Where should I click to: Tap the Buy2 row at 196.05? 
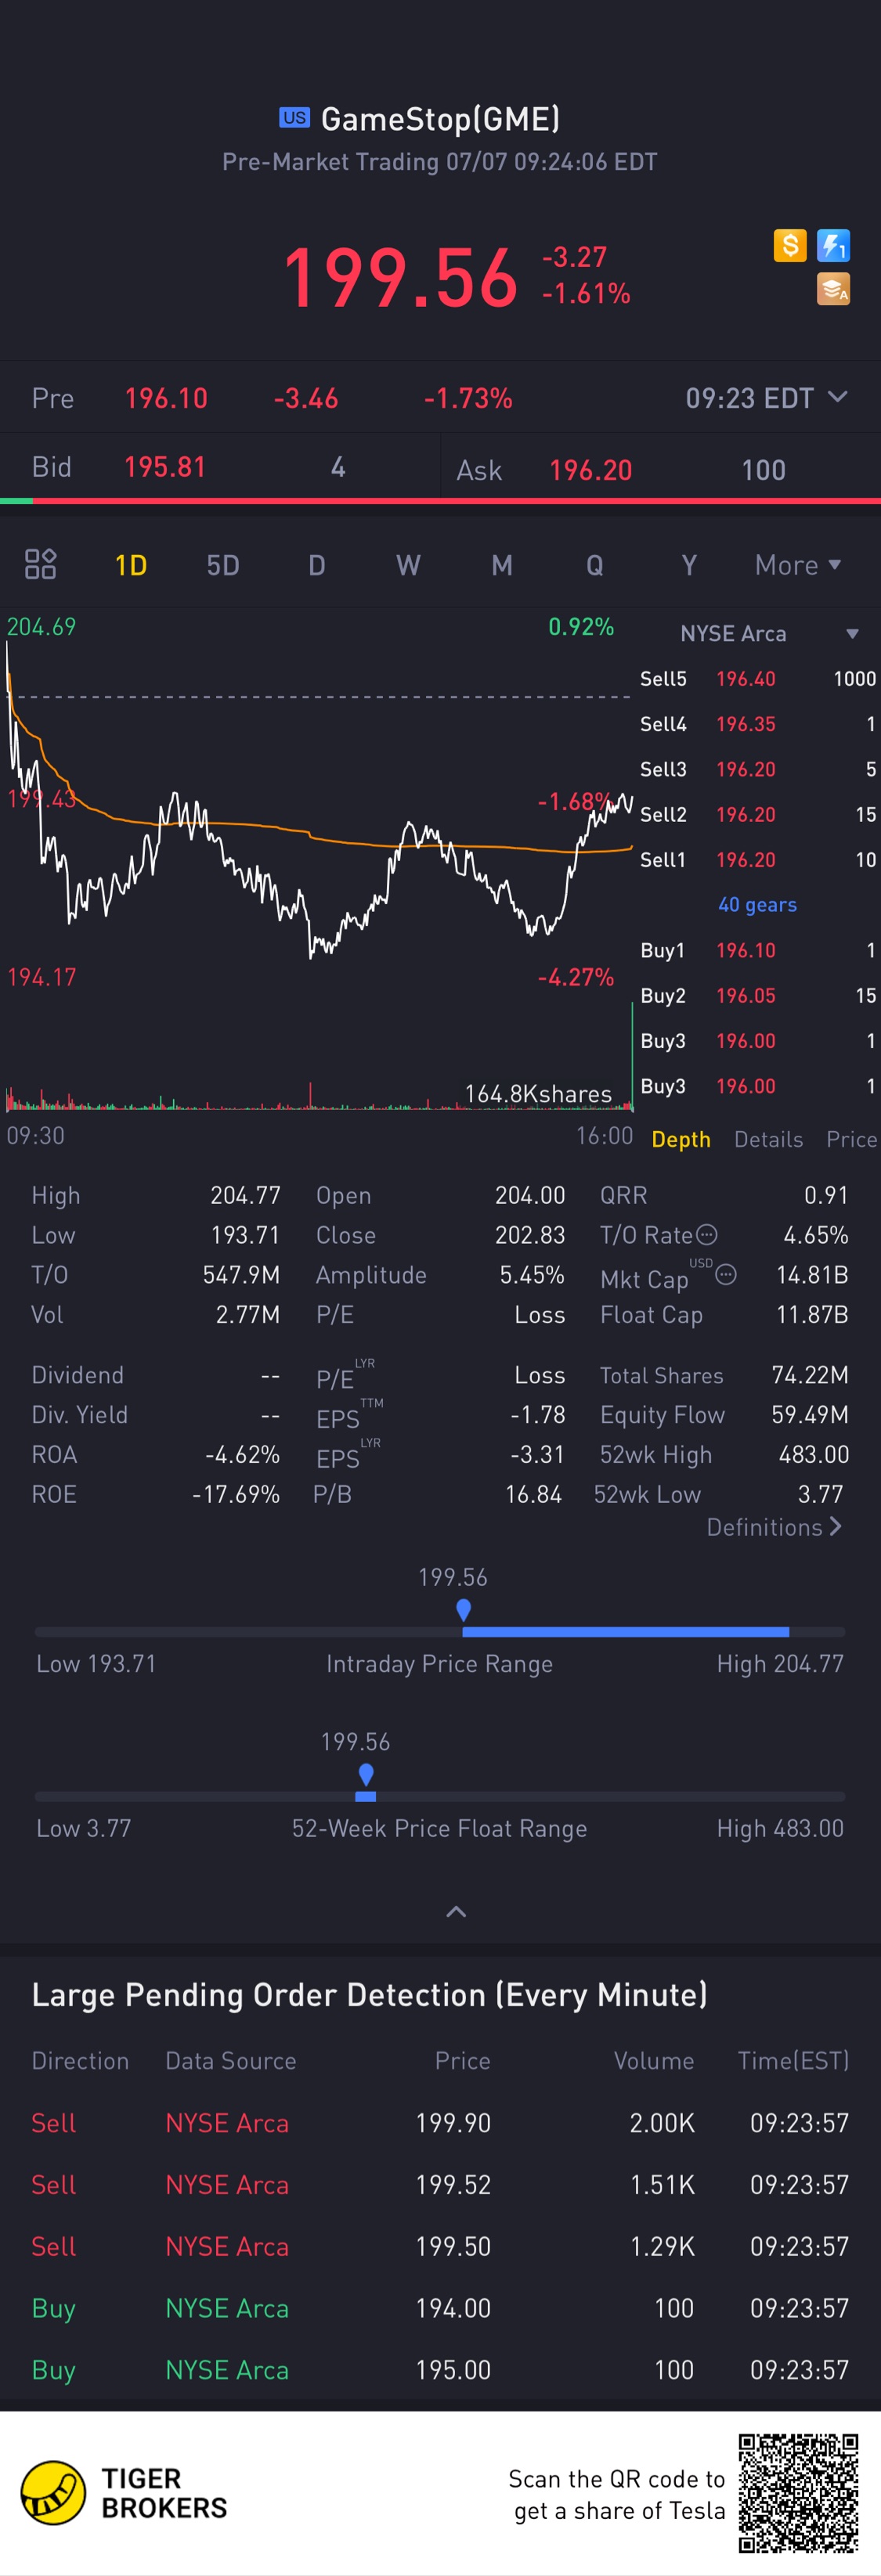tap(758, 995)
